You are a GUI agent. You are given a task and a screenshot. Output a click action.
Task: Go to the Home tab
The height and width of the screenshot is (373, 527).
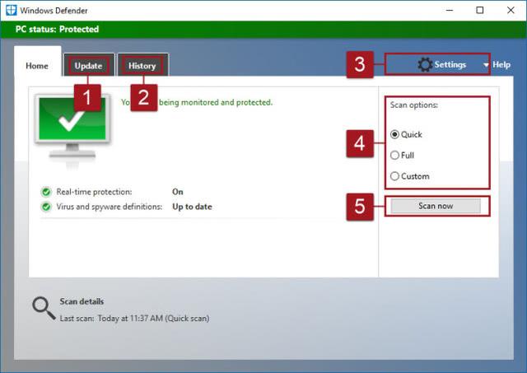(x=37, y=66)
